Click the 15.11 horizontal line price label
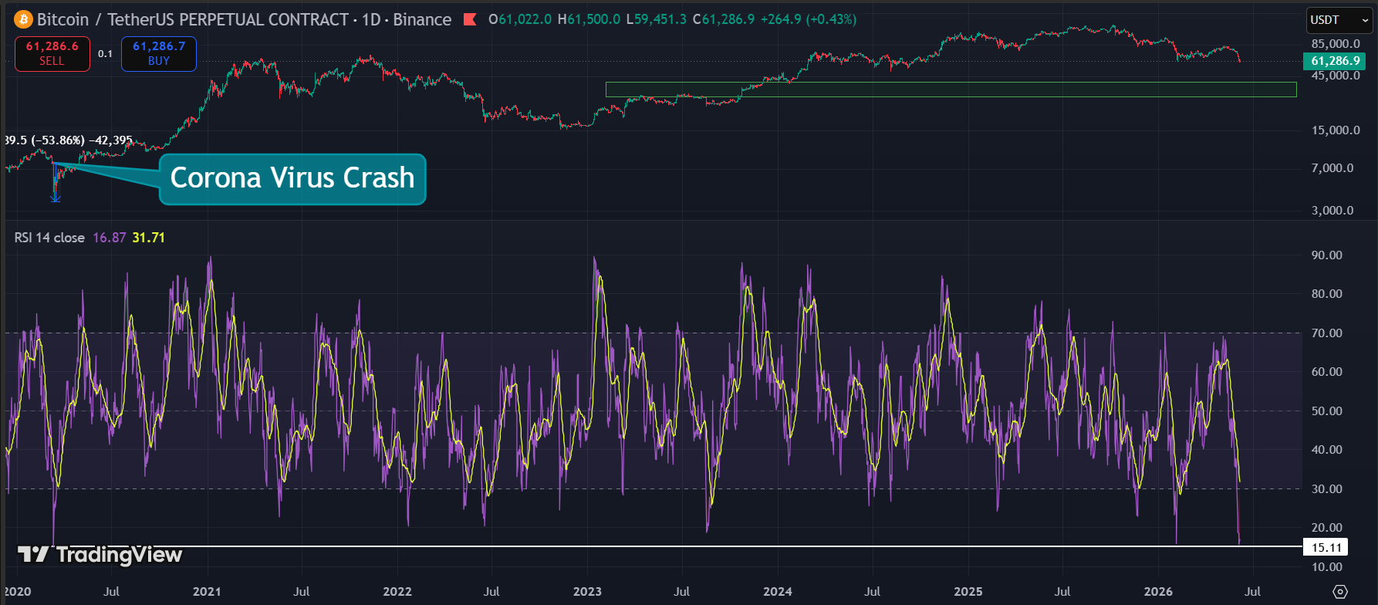 click(1326, 547)
